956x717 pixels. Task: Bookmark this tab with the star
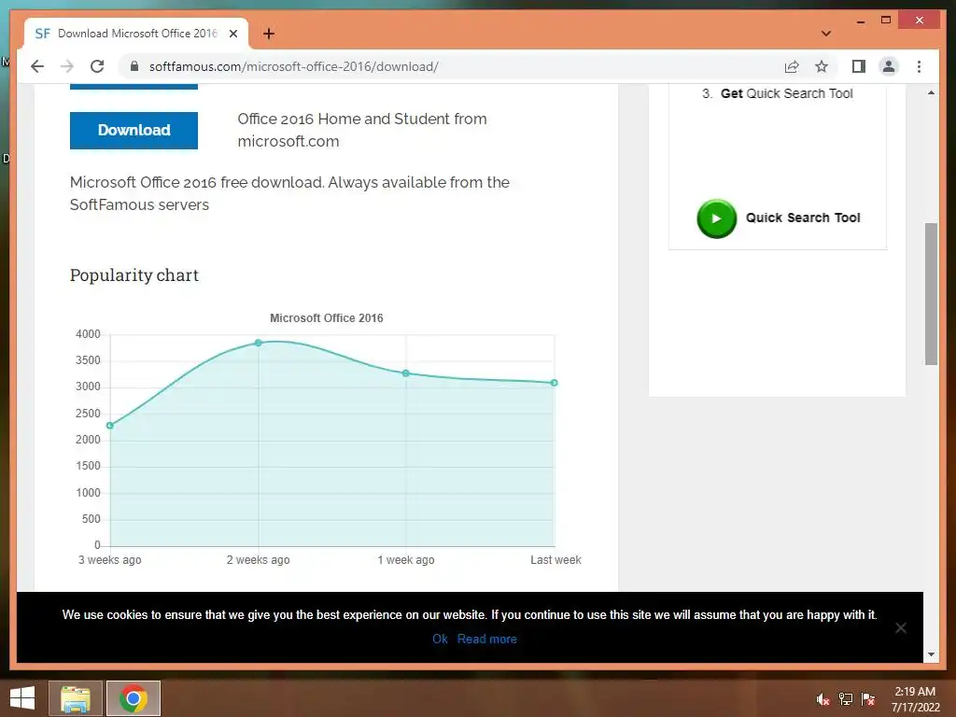click(x=822, y=66)
